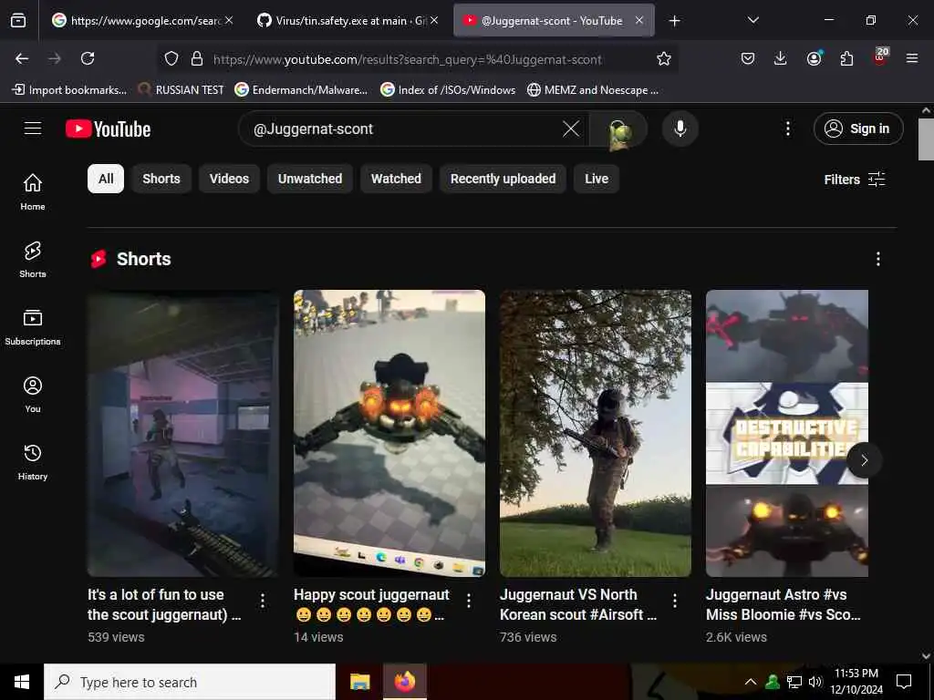Screen dimensions: 934x700
Task: Select the Shorts filter chip
Action: click(x=161, y=179)
